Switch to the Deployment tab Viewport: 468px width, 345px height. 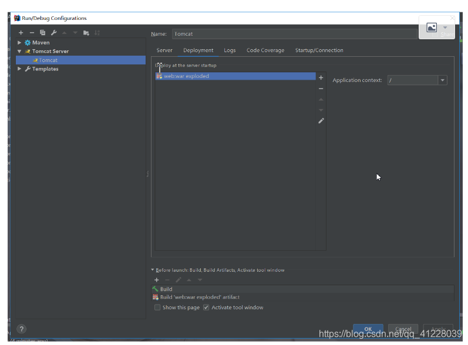(x=198, y=50)
